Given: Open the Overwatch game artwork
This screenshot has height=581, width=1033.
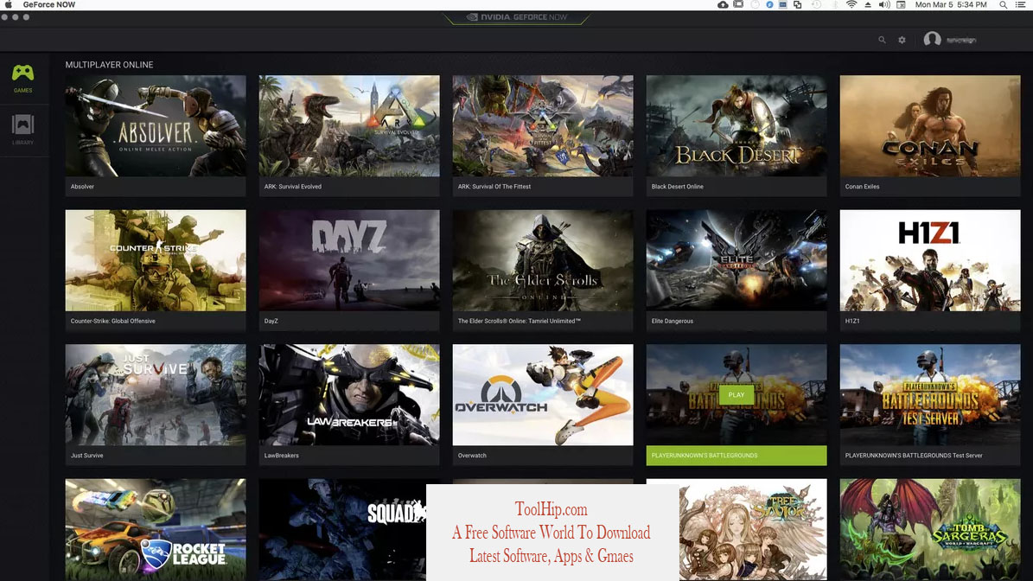Looking at the screenshot, I should pyautogui.click(x=543, y=394).
